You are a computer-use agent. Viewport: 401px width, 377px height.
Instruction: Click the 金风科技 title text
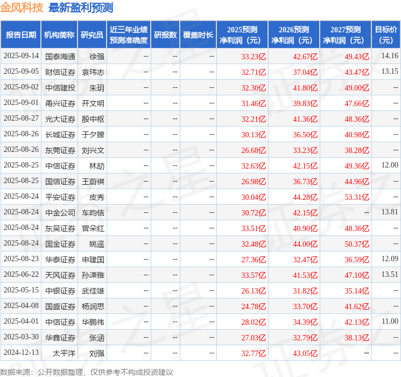pos(22,8)
